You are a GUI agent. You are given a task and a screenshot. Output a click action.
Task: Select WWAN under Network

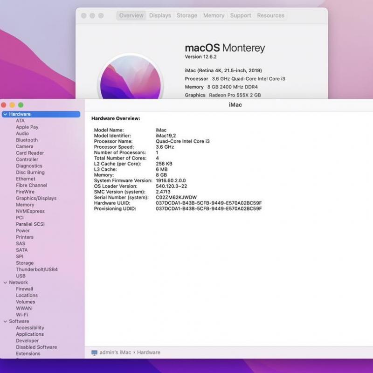tap(24, 308)
